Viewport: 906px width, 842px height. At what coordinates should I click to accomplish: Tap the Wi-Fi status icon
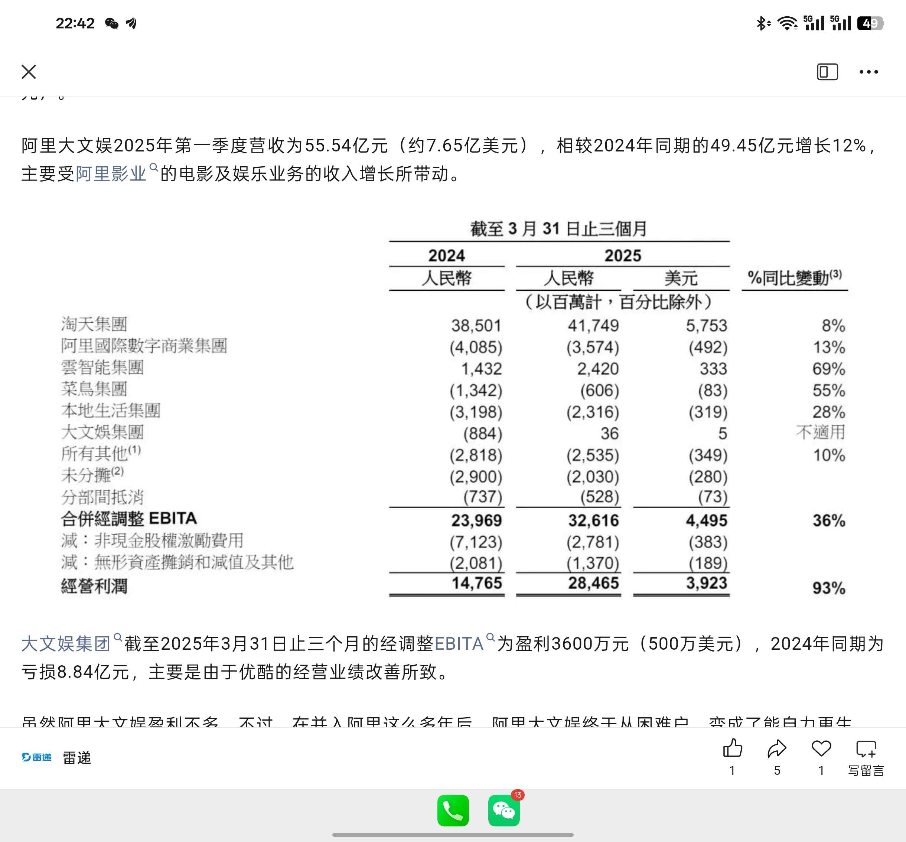point(787,23)
